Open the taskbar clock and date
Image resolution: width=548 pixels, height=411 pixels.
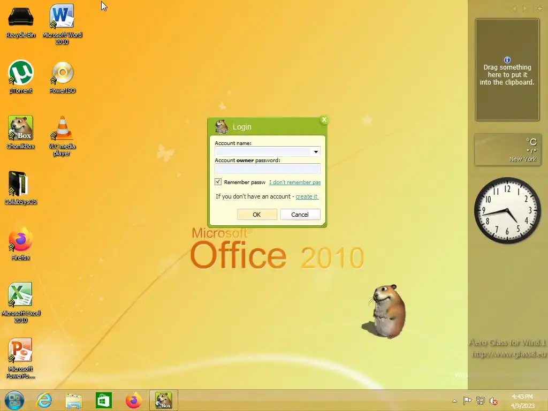(x=522, y=401)
